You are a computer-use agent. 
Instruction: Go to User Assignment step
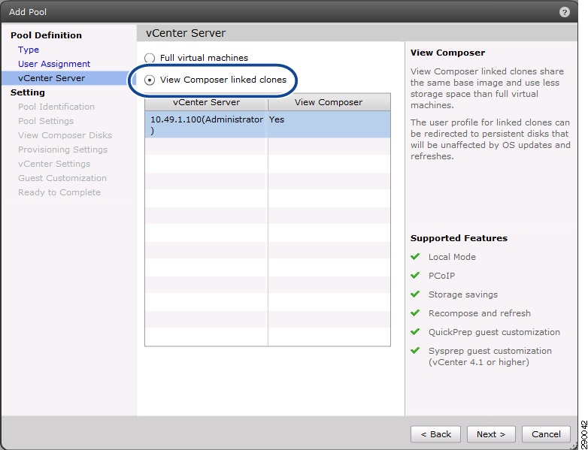pos(54,64)
